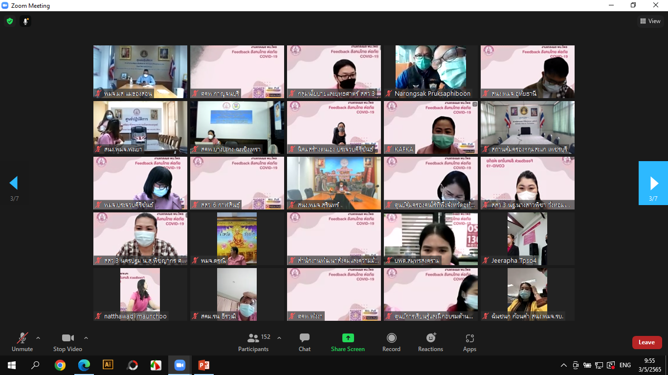668x375 pixels.
Task: Click the green encryption shield icon
Action: pyautogui.click(x=9, y=21)
